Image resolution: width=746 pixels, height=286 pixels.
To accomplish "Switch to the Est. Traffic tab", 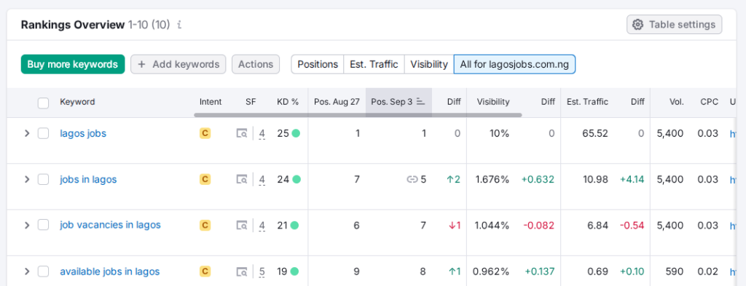I will point(374,64).
